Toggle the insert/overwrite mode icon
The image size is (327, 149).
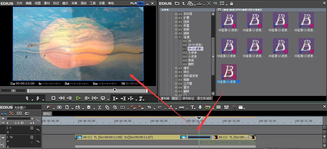pyautogui.click(x=4, y=114)
